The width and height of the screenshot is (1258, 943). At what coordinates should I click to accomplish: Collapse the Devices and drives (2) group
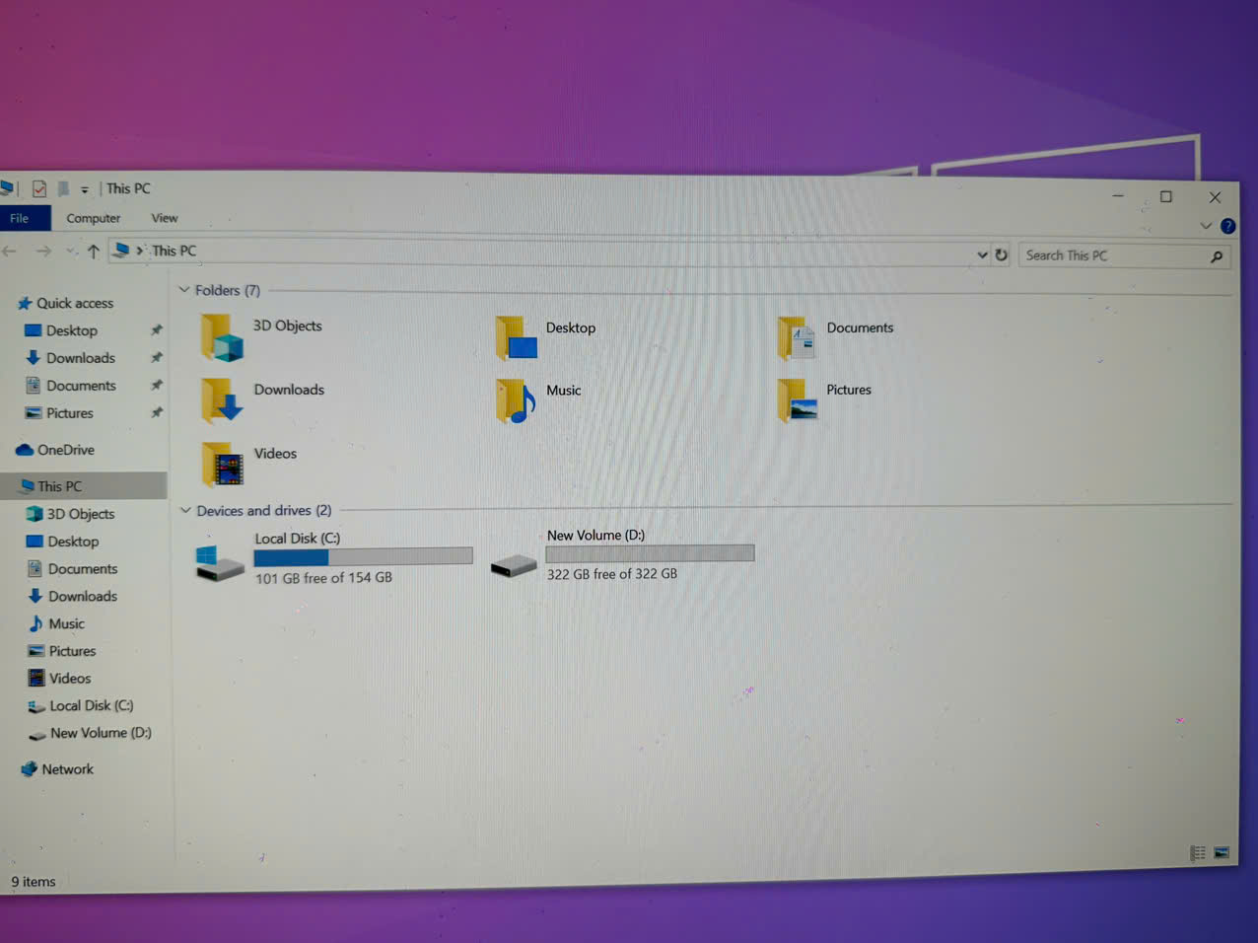coord(185,511)
